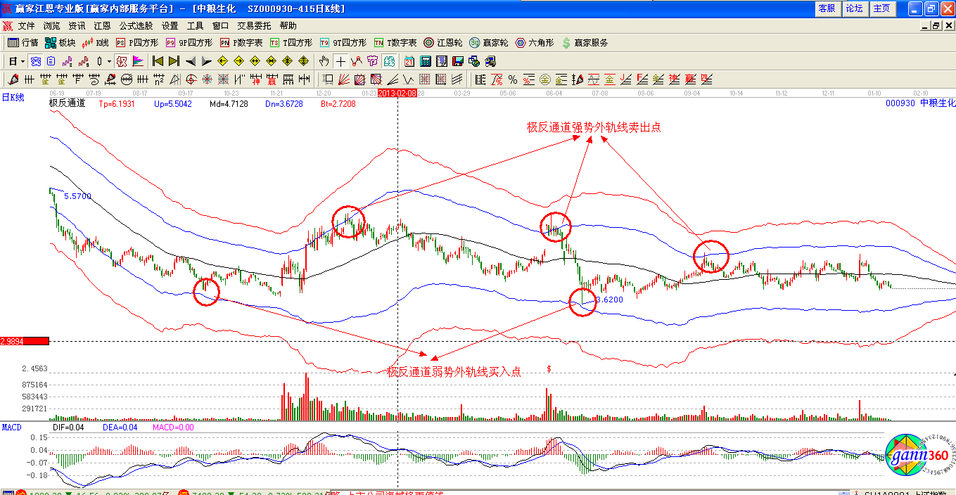Click the hand pan tool icon

tap(324, 61)
